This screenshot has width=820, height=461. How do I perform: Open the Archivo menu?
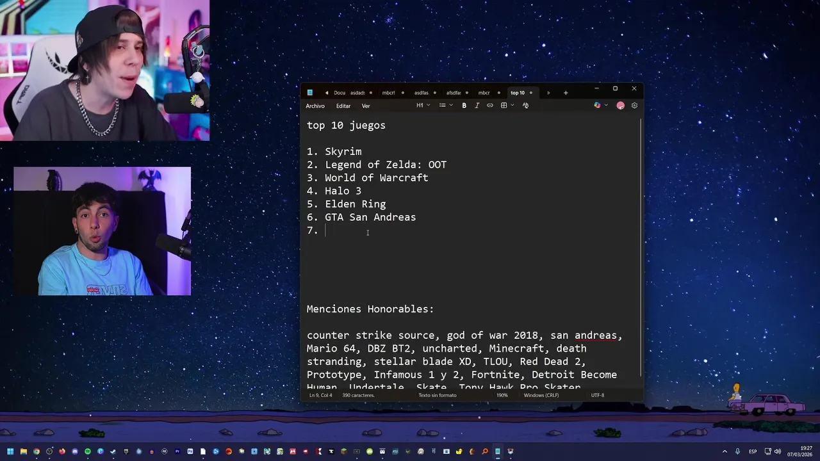[x=315, y=106]
